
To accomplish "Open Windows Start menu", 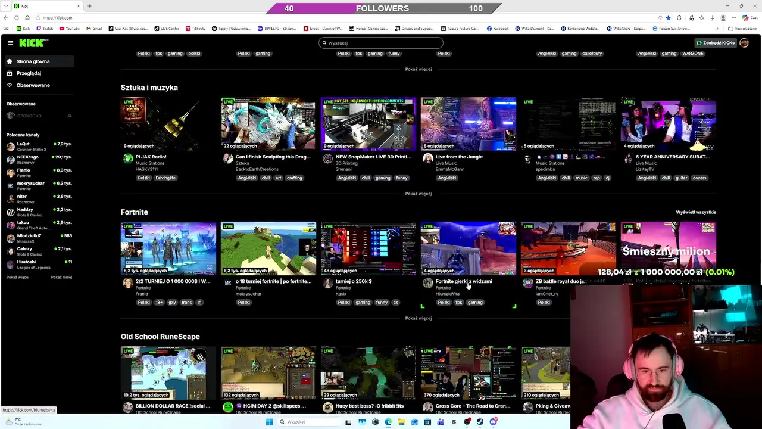I will tap(269, 422).
